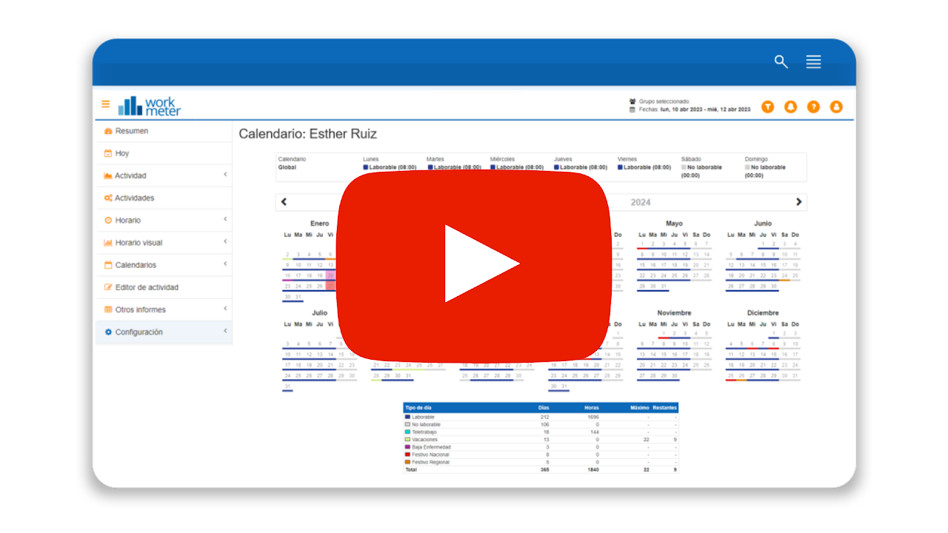Viewport: 948px width, 533px height.
Task: Open Resumen in the sidebar
Action: pos(131,131)
